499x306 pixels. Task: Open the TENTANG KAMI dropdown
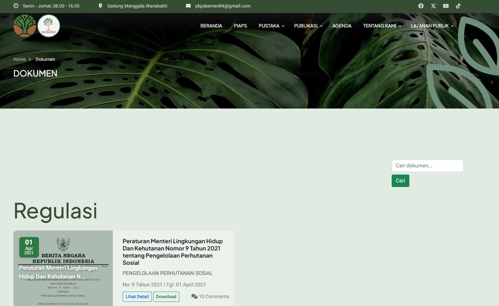[382, 26]
